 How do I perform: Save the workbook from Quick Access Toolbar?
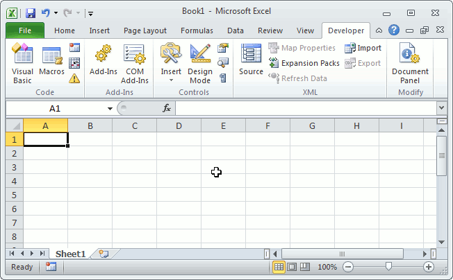pos(31,13)
